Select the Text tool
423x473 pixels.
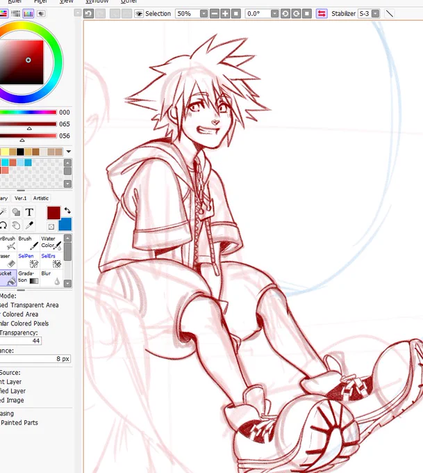(29, 212)
